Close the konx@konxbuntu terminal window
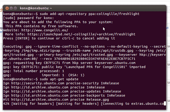The height and width of the screenshot is (112, 170). click(7, 8)
